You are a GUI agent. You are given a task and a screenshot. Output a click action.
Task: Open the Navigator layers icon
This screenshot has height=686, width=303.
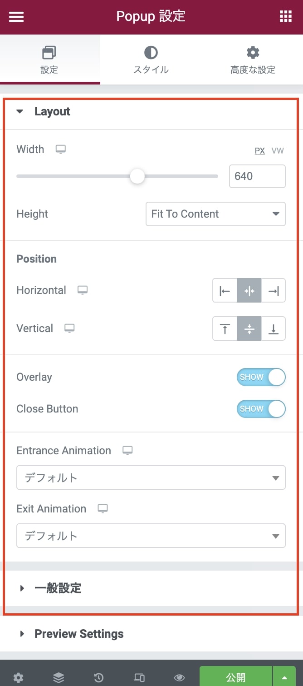(59, 678)
